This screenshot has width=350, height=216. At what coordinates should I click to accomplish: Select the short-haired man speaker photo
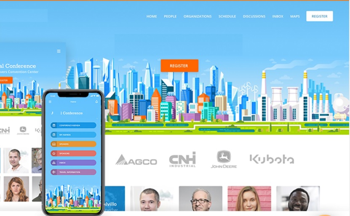[152, 199]
